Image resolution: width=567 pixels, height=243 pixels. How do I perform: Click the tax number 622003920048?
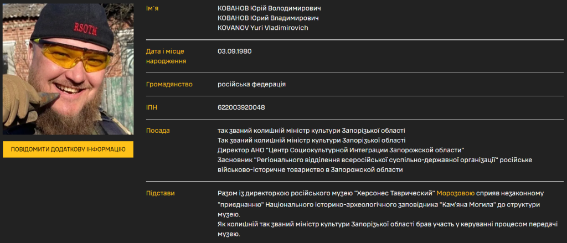(x=241, y=107)
